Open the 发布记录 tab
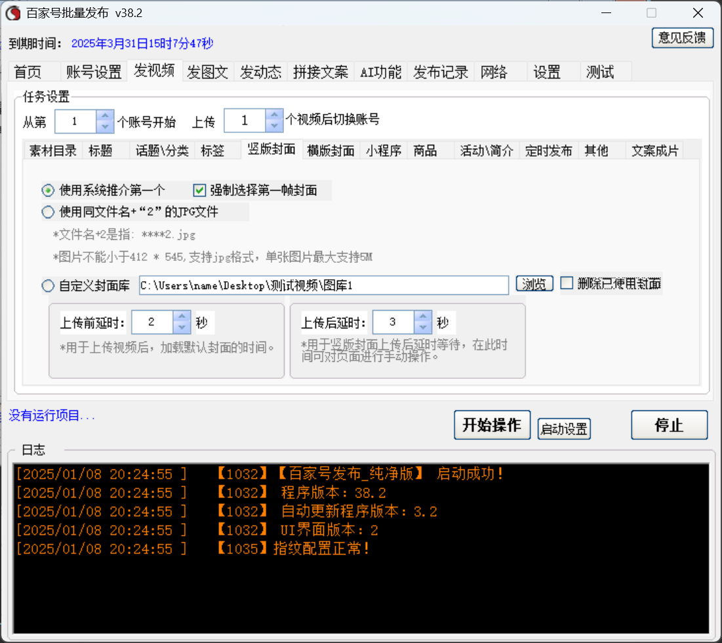Image resolution: width=722 pixels, height=643 pixels. 441,72
